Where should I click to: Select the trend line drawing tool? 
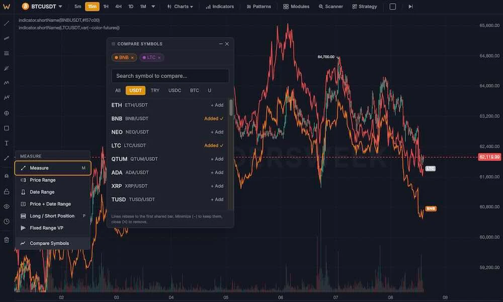tap(7, 24)
